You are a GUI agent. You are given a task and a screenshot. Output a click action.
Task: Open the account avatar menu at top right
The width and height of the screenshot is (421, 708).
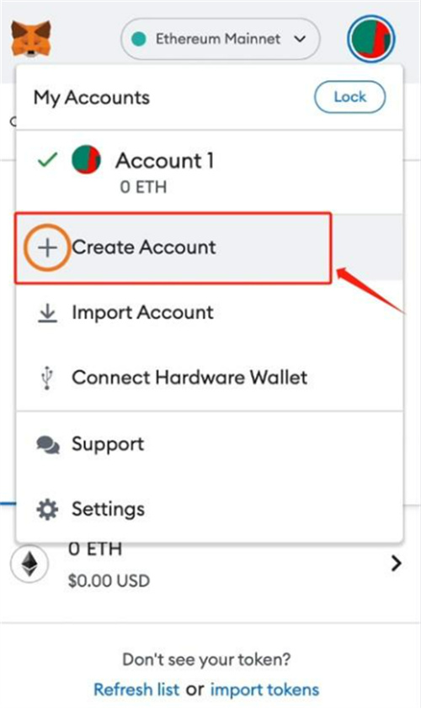(x=371, y=39)
